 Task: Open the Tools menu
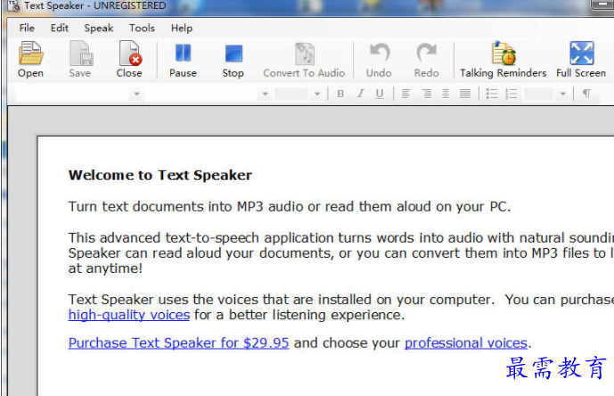(x=143, y=29)
